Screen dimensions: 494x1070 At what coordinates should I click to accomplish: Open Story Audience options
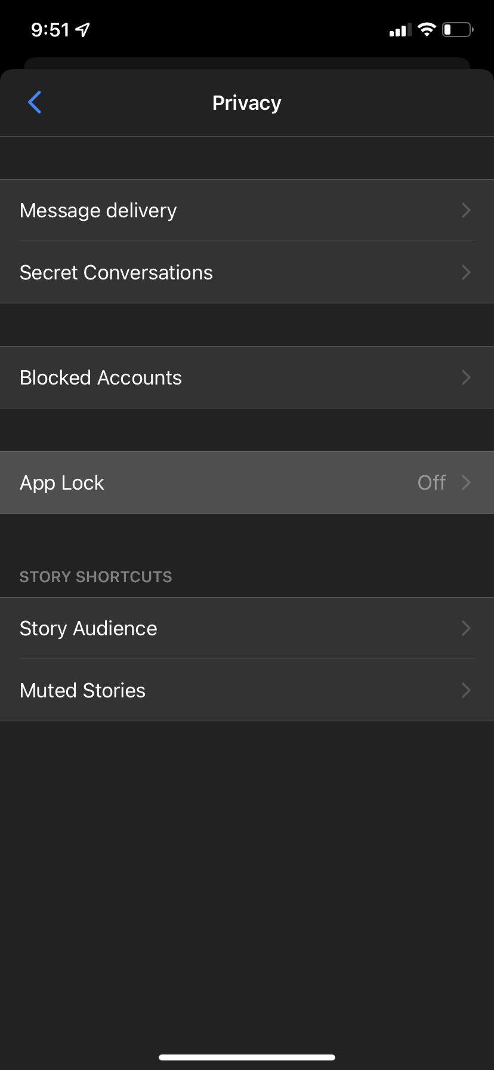pyautogui.click(x=88, y=628)
